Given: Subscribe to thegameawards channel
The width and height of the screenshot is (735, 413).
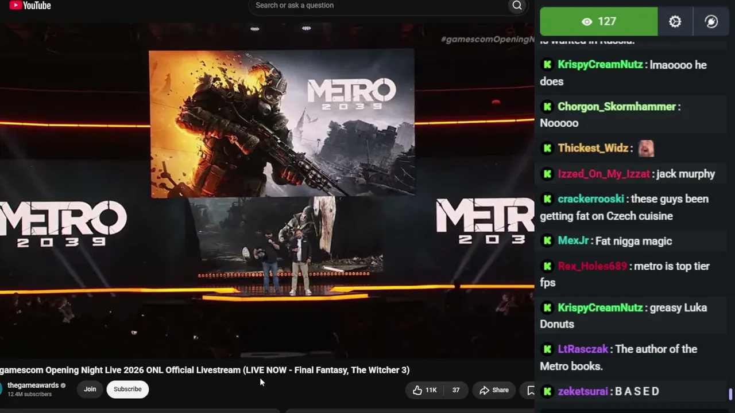Looking at the screenshot, I should pos(127,389).
